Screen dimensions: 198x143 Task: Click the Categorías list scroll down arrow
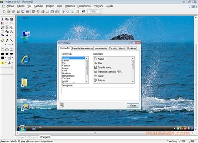pos(87,82)
